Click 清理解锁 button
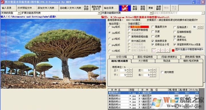 coord(159,8)
